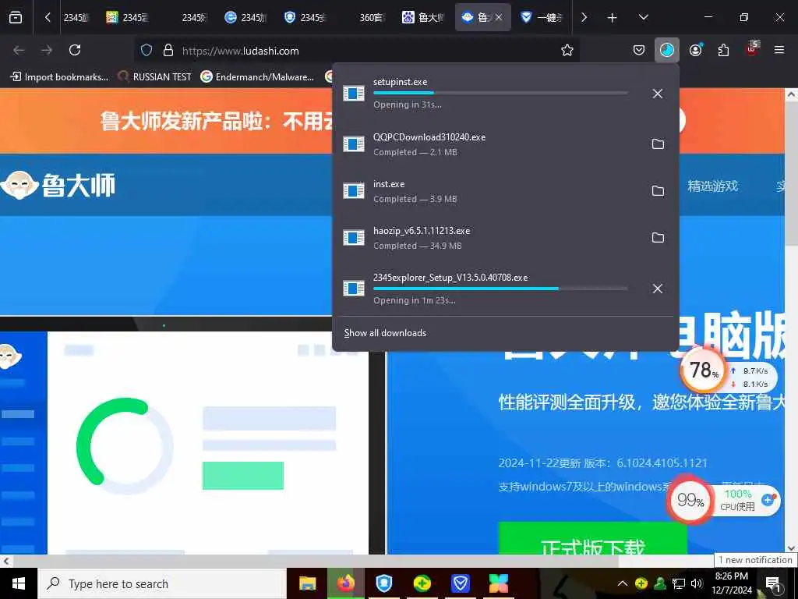798x599 pixels.
Task: Open Import bookmarks bookmark item
Action: pyautogui.click(x=59, y=77)
